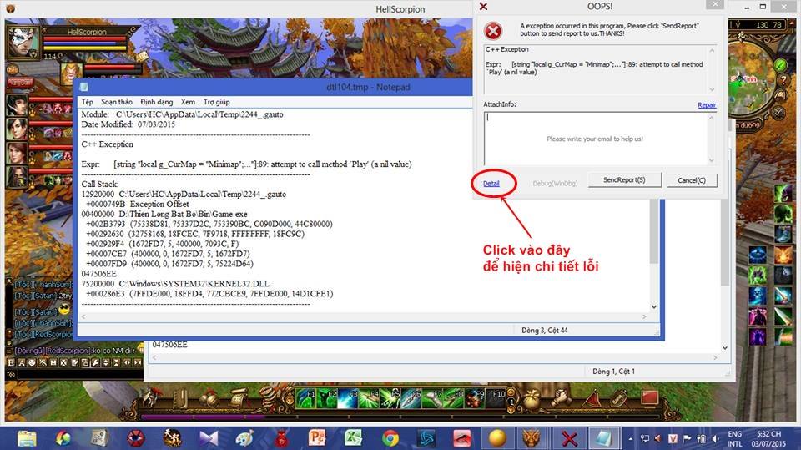The width and height of the screenshot is (801, 450).
Task: Open Visual Studio from the taskbar
Action: [208, 439]
